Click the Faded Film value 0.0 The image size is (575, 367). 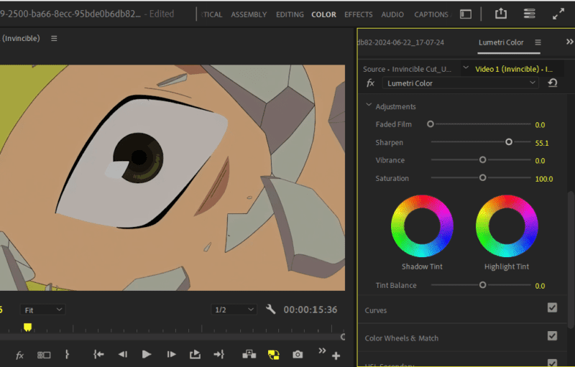click(x=540, y=125)
